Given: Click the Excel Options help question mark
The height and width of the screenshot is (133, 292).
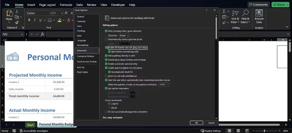Looking at the screenshot, I should [207, 10].
